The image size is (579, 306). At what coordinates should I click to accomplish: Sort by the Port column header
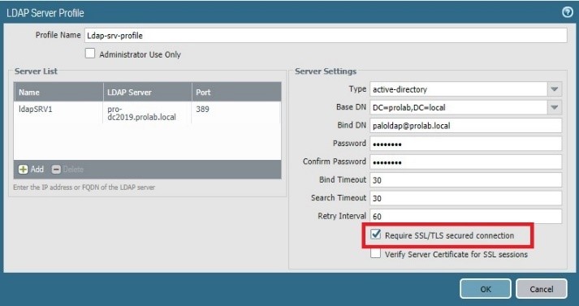(x=236, y=92)
